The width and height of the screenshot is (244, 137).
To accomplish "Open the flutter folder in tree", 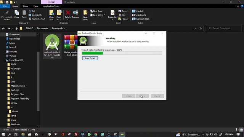I will (x=15, y=112).
